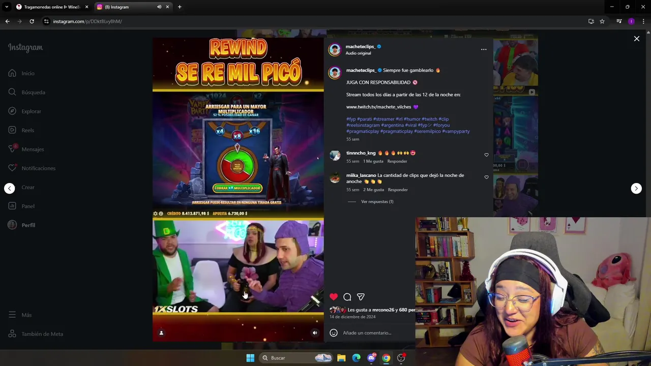Open Notificaciones in the sidebar
Image resolution: width=651 pixels, height=366 pixels.
(x=32, y=168)
